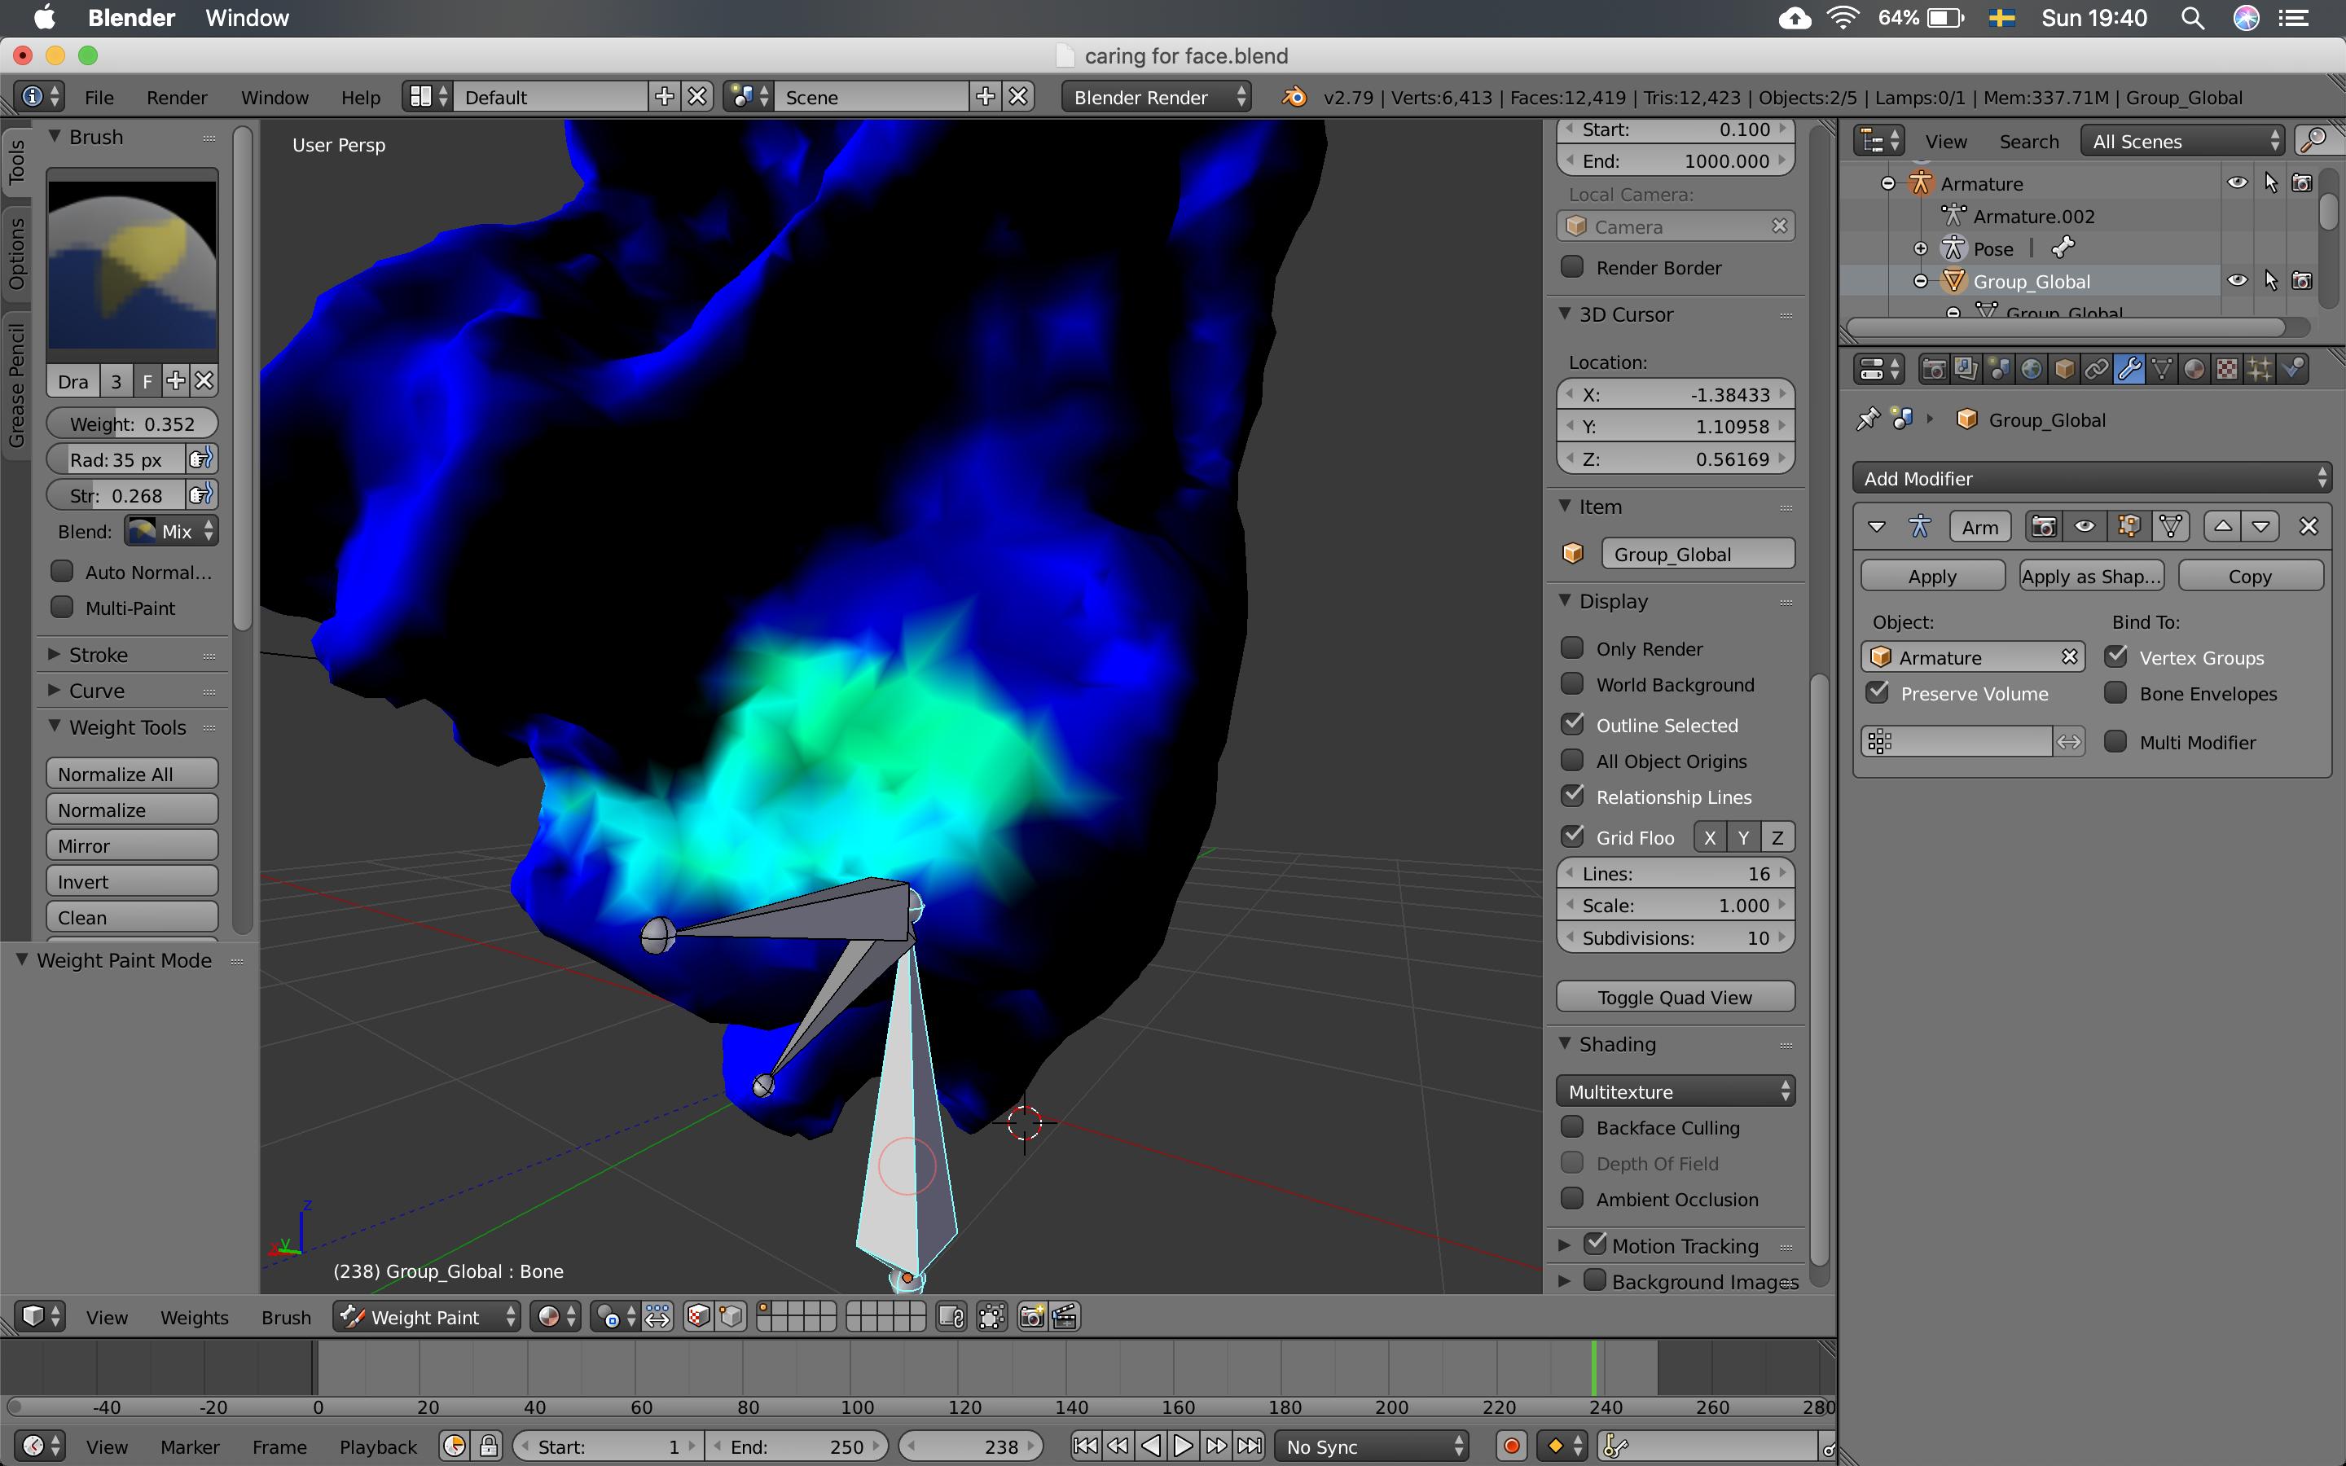This screenshot has width=2346, height=1466.
Task: Check the Only Render option
Action: tap(1572, 647)
